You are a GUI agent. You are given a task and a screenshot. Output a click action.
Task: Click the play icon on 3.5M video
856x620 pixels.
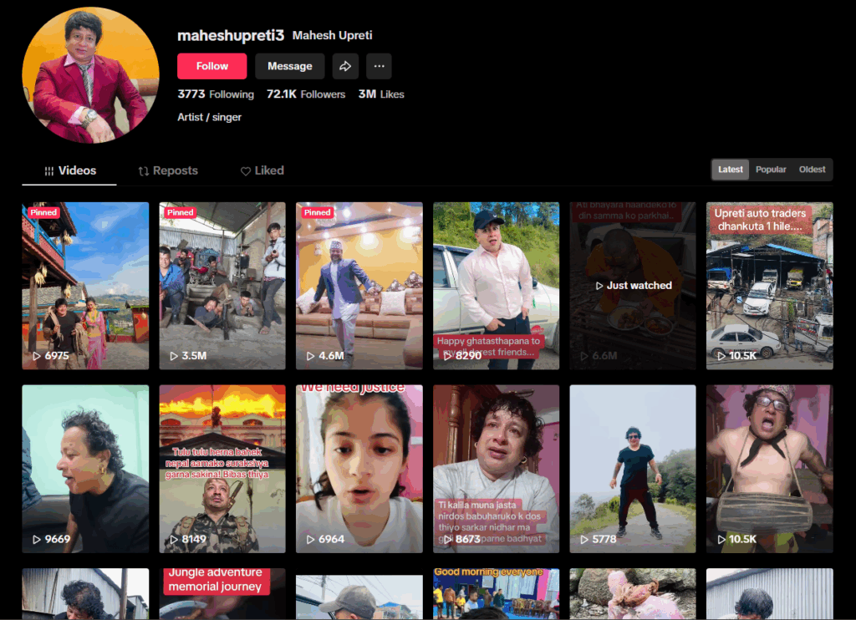pyautogui.click(x=174, y=356)
